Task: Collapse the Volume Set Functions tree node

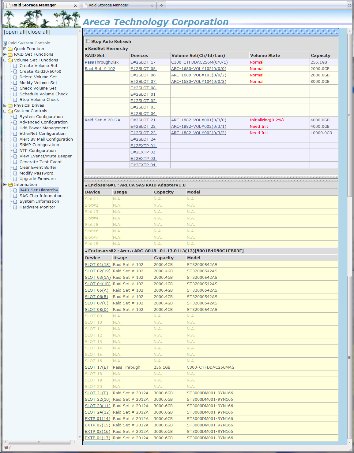Action: tap(5, 60)
